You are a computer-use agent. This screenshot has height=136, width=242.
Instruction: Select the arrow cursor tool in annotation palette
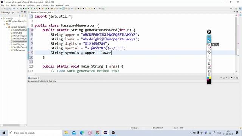tap(209, 41)
